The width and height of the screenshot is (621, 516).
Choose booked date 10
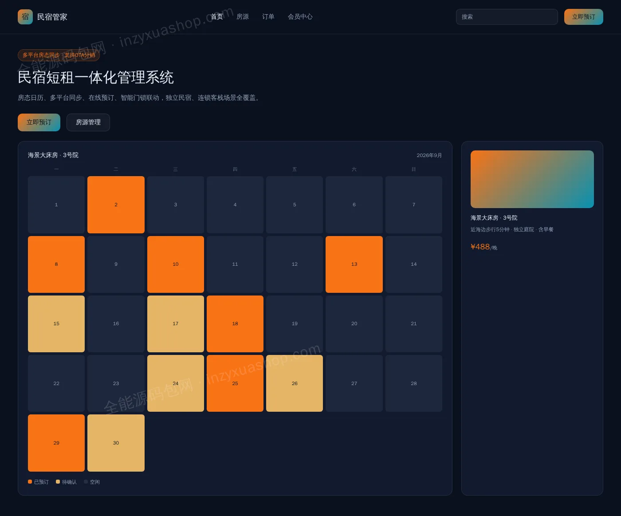(176, 264)
